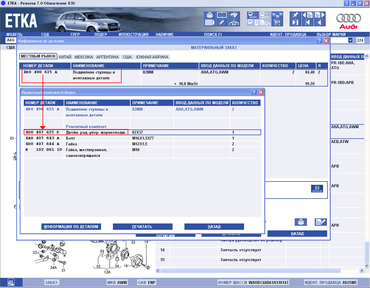Switch to the АРГЕНТИНА market tab
The height and width of the screenshot is (288, 370).
(107, 57)
